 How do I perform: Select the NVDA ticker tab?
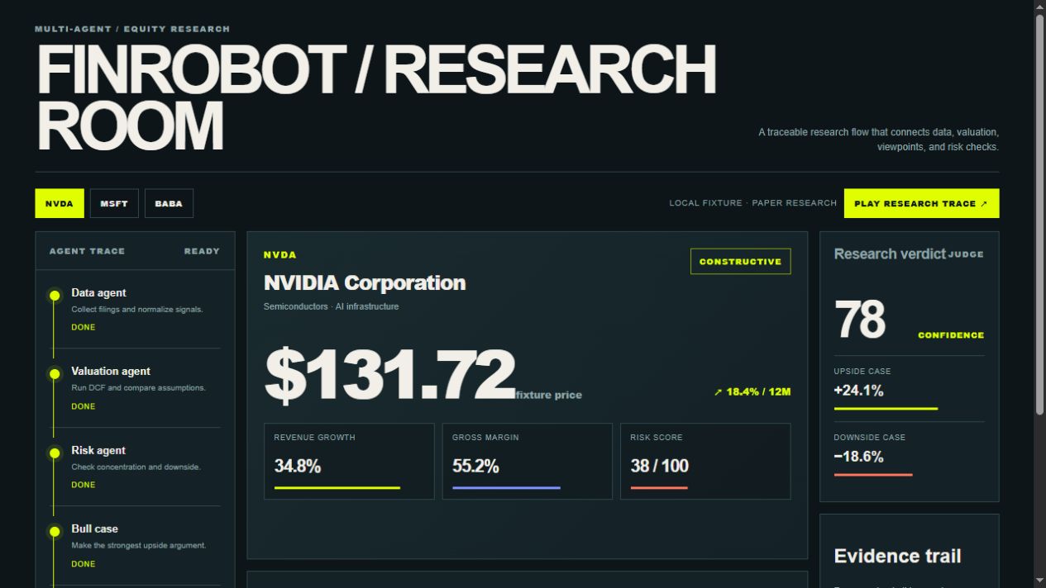point(60,203)
